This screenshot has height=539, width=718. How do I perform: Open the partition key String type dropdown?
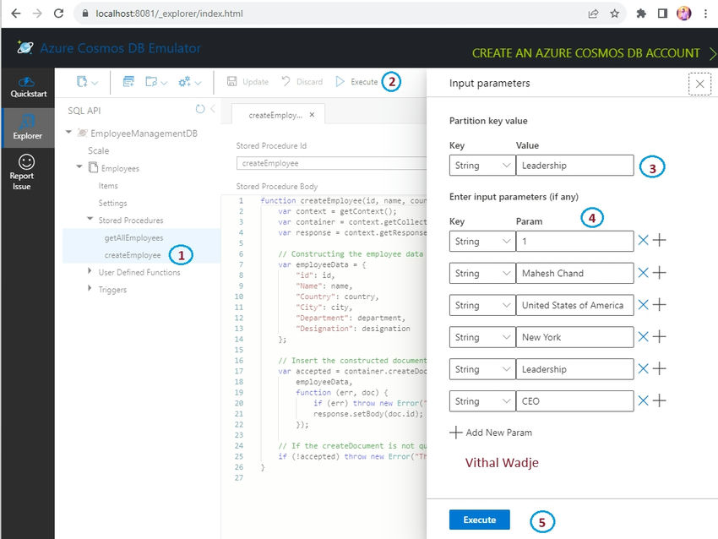(481, 166)
